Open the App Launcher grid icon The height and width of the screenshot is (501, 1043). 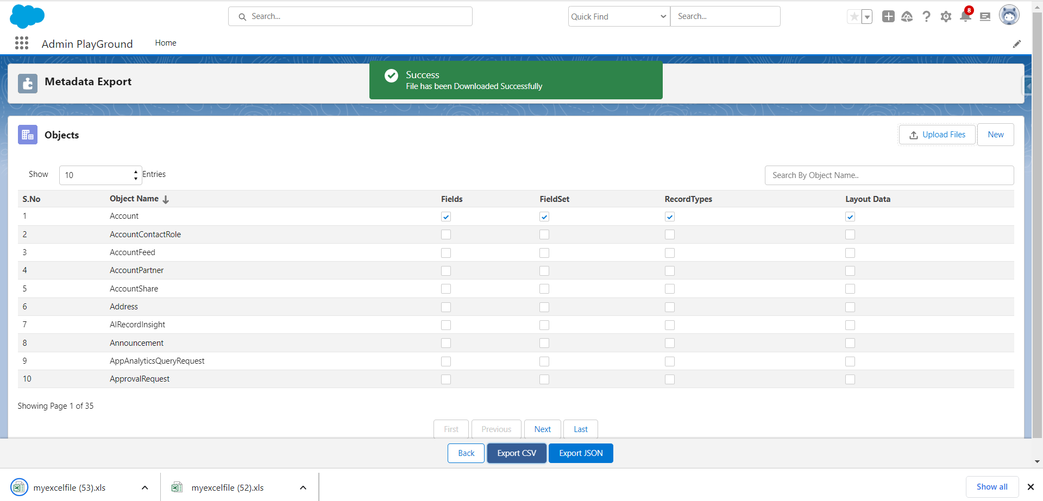[22, 43]
